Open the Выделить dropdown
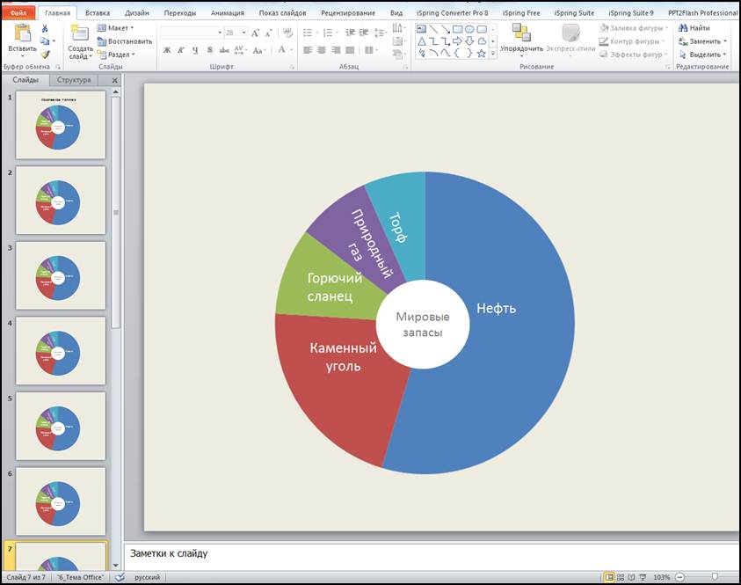The image size is (741, 585). coord(704,55)
